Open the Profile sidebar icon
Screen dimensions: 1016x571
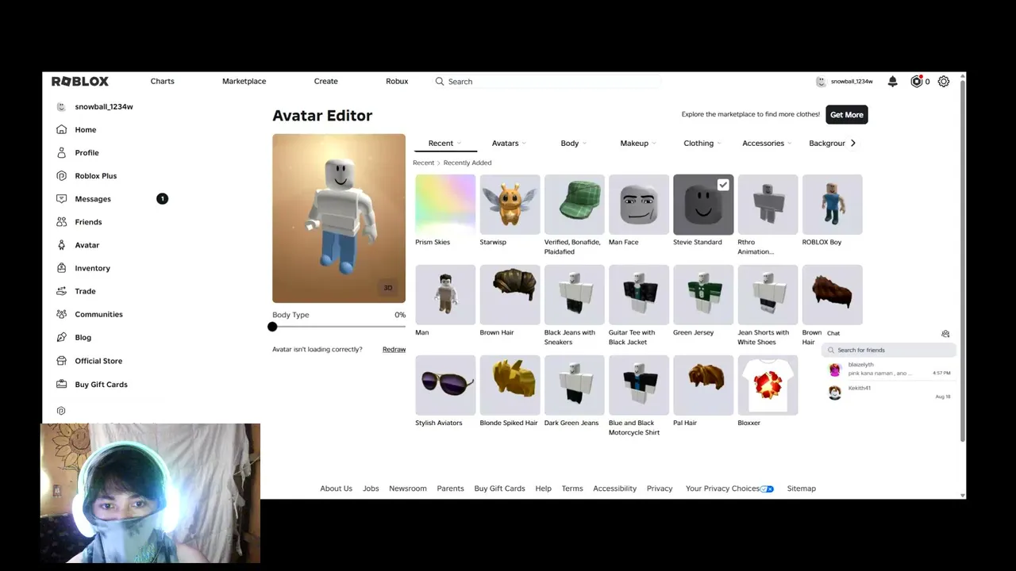[61, 152]
